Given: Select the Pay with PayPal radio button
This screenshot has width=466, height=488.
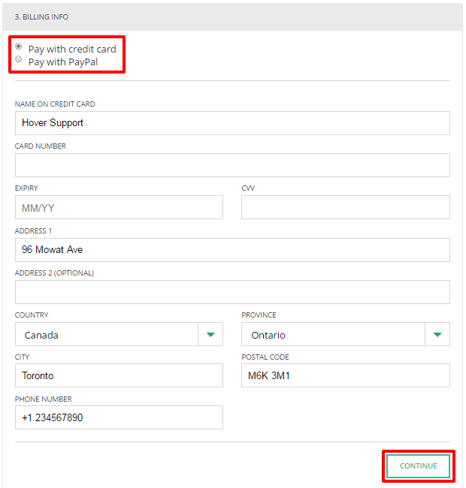Looking at the screenshot, I should 19,59.
